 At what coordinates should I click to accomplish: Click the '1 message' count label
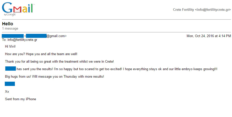click(x=10, y=29)
